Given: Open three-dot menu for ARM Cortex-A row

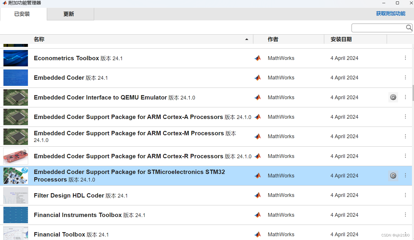Looking at the screenshot, I should (405, 117).
